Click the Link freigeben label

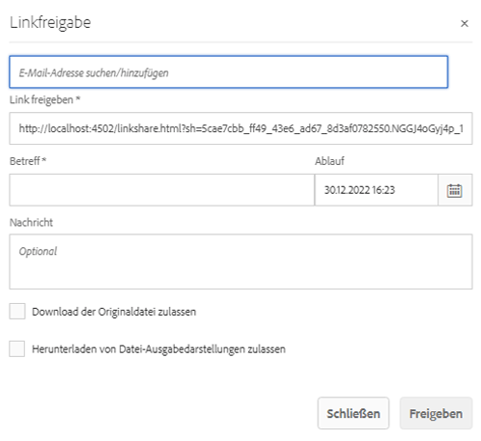[44, 99]
